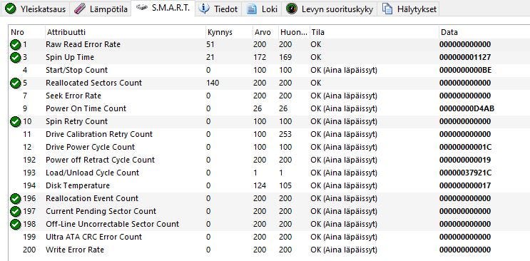
Task: Click threshold value 21
Action: click(210, 57)
